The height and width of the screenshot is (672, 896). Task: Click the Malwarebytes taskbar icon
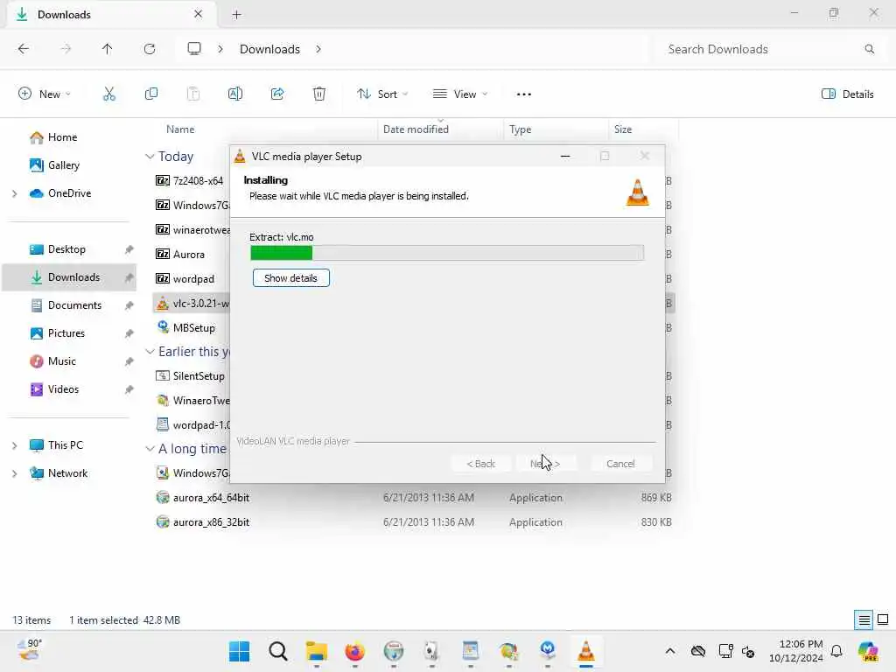[x=548, y=651]
